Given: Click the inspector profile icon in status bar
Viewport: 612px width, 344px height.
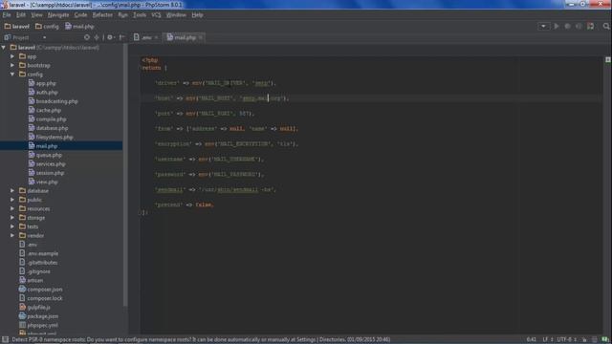Looking at the screenshot, I should tap(595, 340).
